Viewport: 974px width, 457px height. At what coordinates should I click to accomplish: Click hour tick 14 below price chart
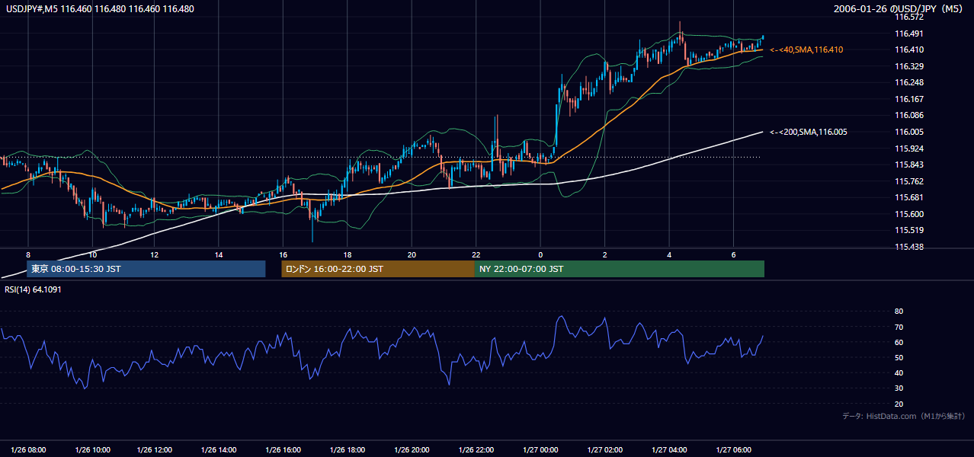coord(219,254)
